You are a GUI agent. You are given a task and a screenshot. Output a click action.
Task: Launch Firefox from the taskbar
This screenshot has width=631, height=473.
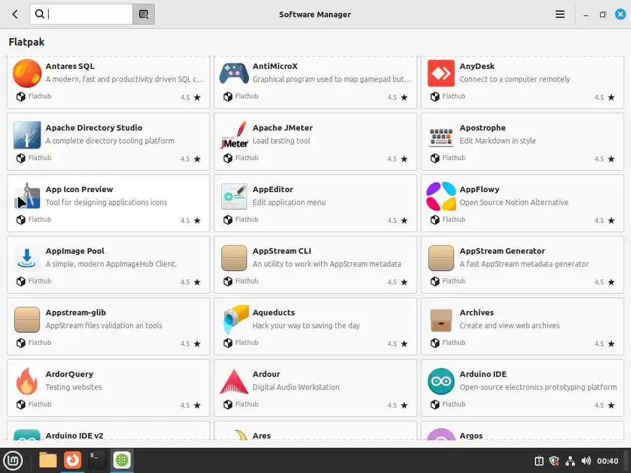tap(73, 459)
